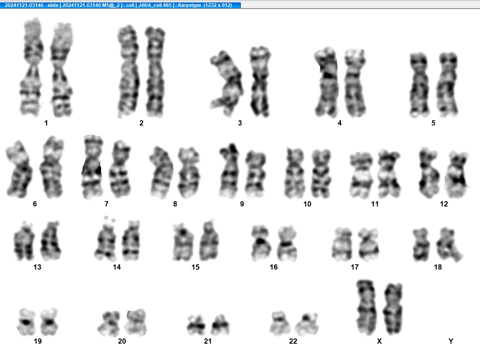Screen dimensions: 480x355
Task: Select the right chromosome 6 homolog
Action: coord(52,167)
